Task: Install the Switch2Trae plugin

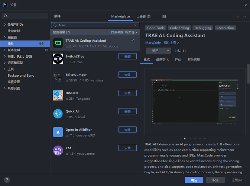Action: tap(127, 57)
